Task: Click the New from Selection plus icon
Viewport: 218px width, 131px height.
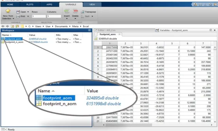Action: pos(8,11)
